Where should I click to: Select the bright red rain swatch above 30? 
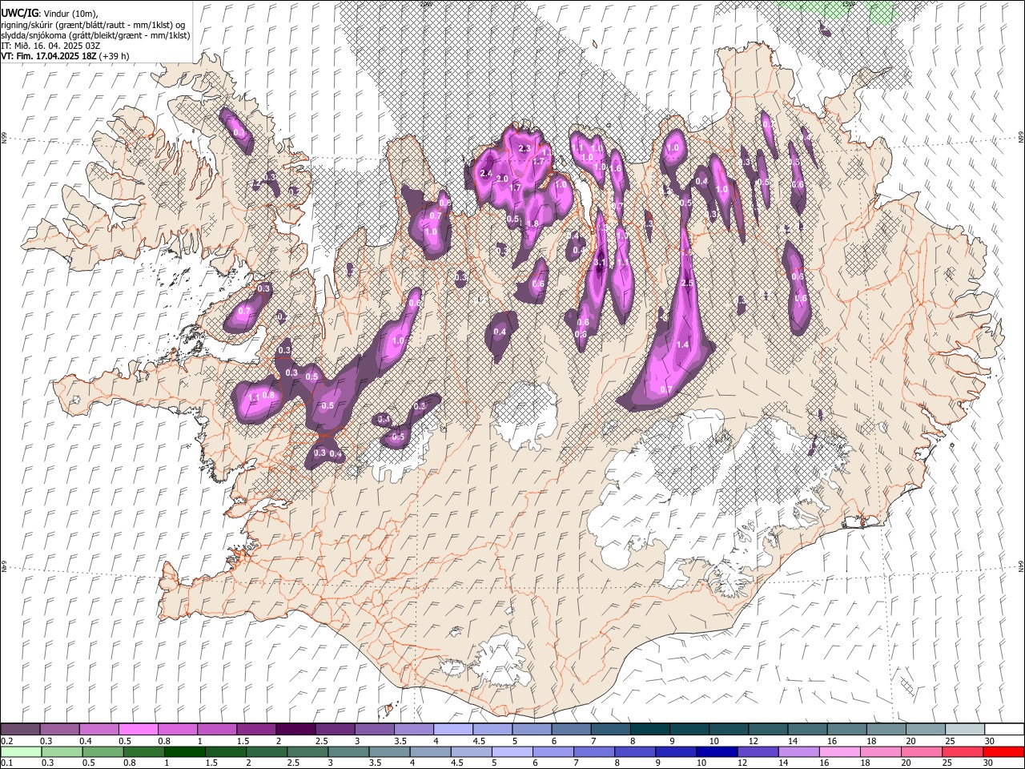point(1003,751)
